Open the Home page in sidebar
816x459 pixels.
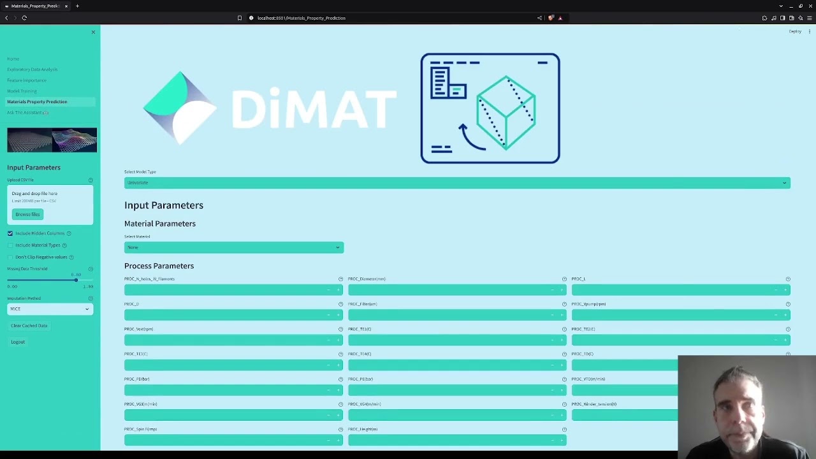point(13,59)
